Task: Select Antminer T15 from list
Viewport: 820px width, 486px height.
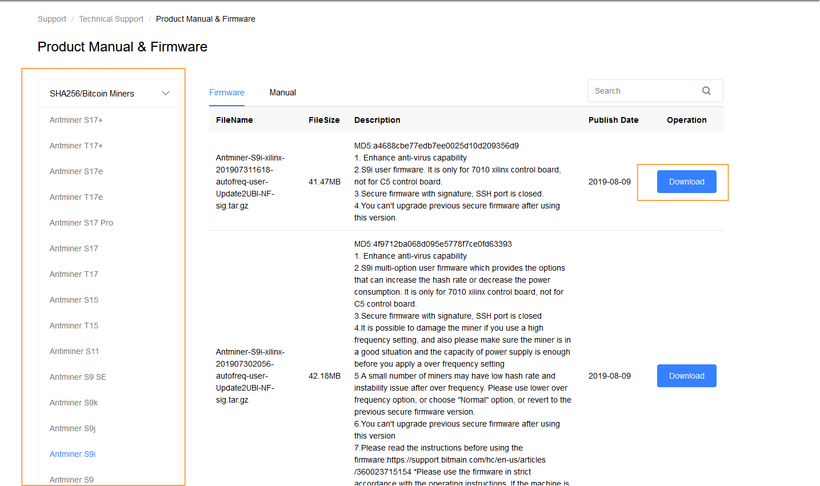Action: click(74, 326)
